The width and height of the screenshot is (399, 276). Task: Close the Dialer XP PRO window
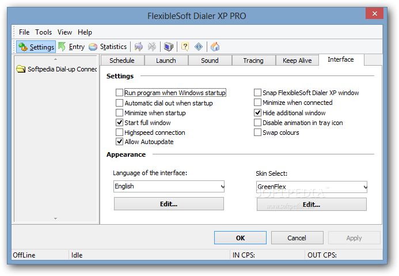coord(375,13)
